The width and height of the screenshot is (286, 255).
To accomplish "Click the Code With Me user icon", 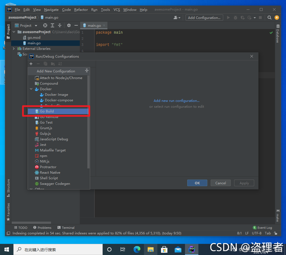I will tap(177, 18).
